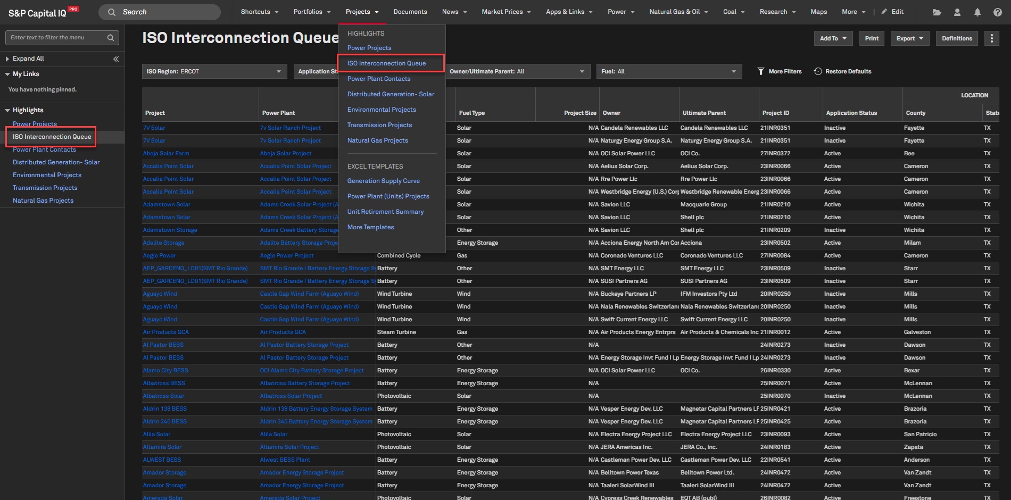The height and width of the screenshot is (500, 1011).
Task: Collapse the left sidebar with double-chevron
Action: 116,59
